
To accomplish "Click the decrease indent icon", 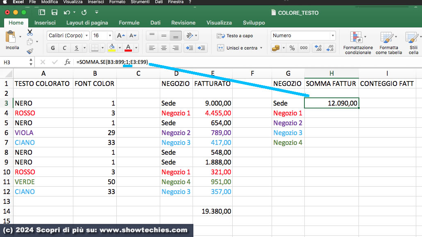I will [190, 48].
